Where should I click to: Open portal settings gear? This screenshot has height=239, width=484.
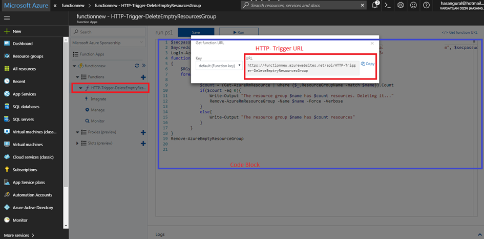(x=401, y=5)
